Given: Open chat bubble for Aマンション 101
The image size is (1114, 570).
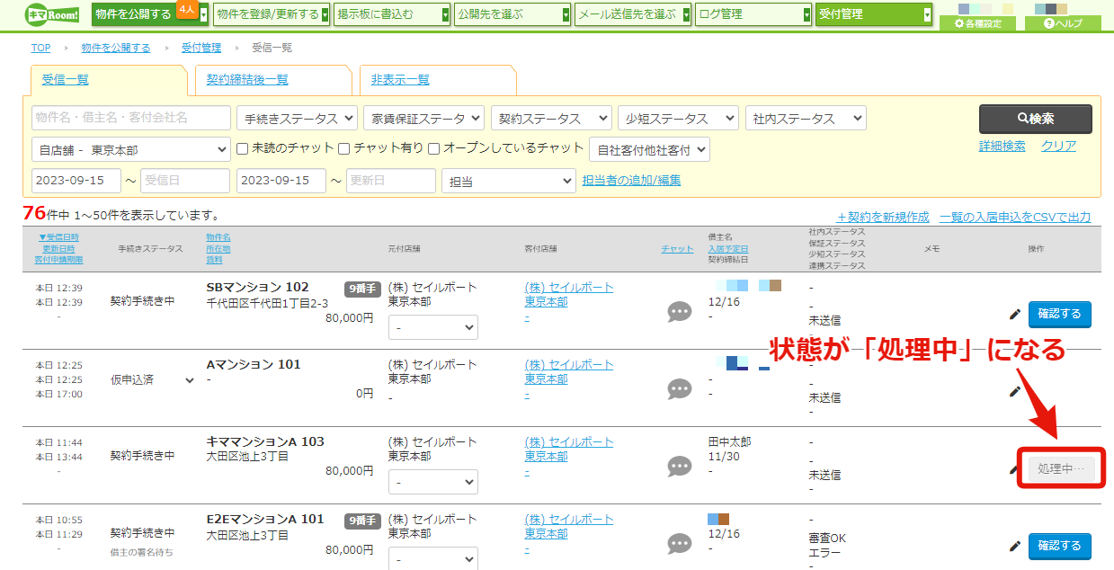Looking at the screenshot, I should click(680, 388).
